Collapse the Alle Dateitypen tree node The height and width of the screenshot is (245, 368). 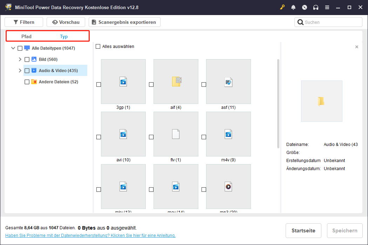(13, 48)
